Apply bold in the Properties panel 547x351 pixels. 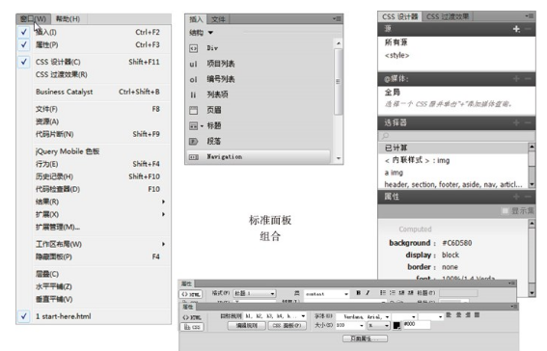(x=358, y=293)
